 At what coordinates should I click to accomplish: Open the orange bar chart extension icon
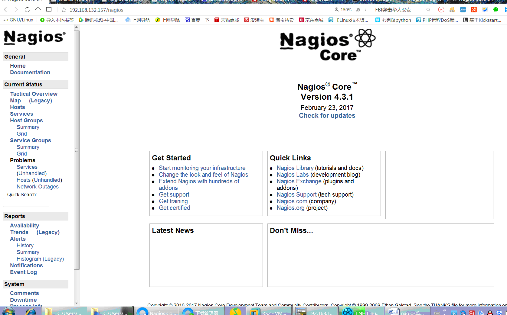tap(452, 10)
